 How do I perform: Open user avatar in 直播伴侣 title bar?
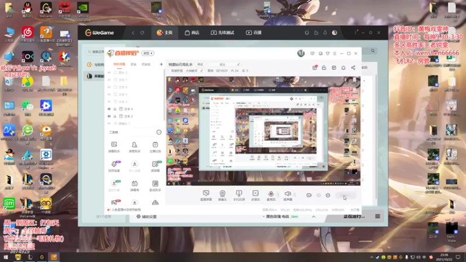pos(301,53)
